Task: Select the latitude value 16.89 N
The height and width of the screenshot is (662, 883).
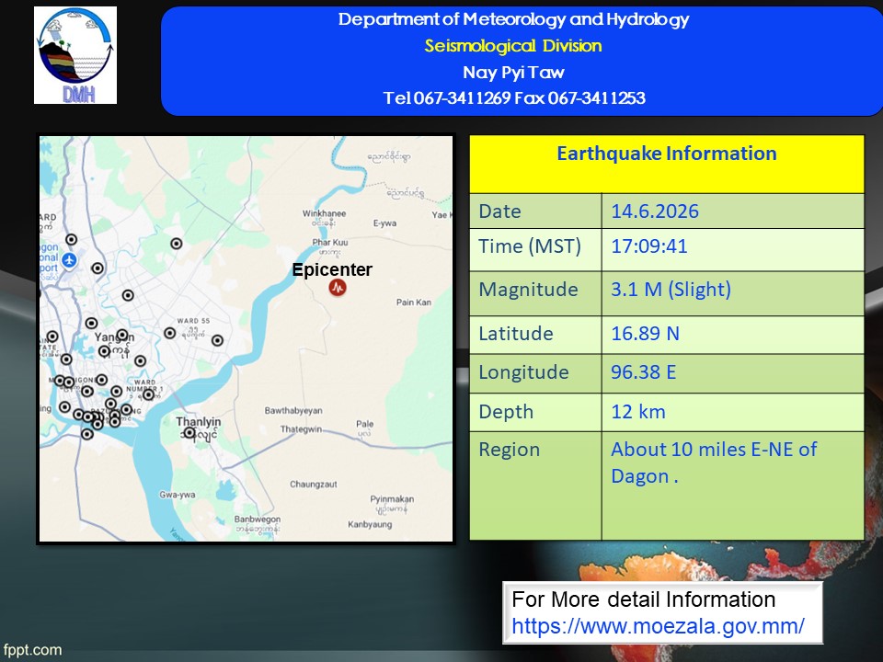Action: point(646,333)
